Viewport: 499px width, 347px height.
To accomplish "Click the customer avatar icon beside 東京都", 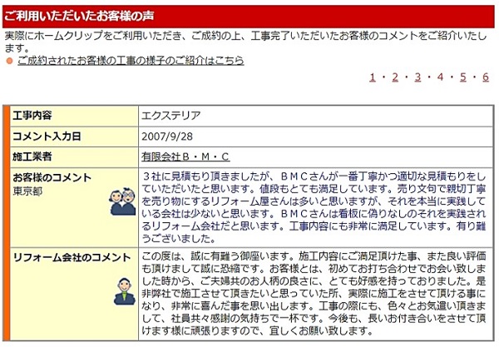I will click(x=123, y=201).
